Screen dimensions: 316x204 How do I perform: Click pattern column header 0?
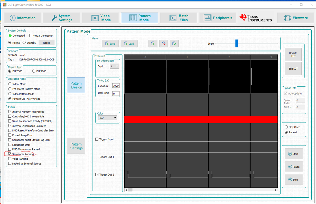tap(145, 57)
